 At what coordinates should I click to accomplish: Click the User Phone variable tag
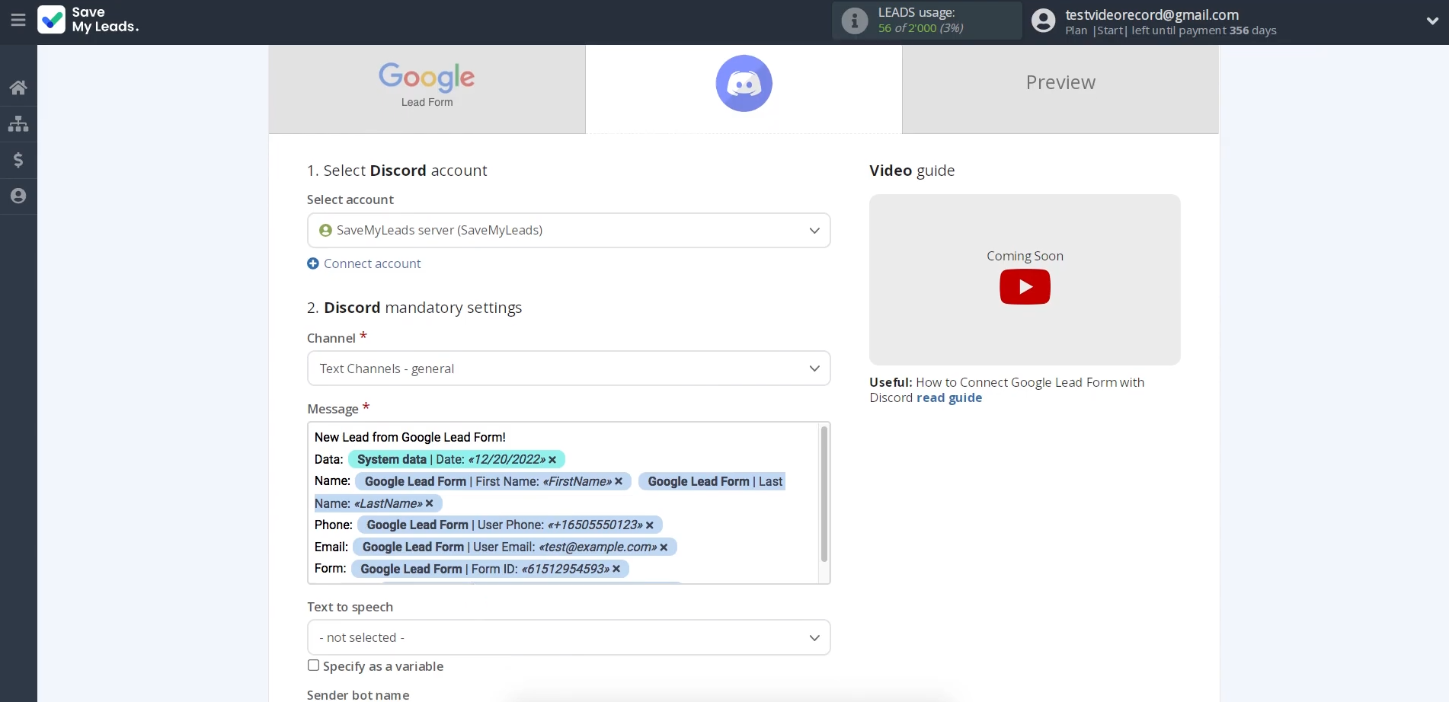click(x=508, y=525)
